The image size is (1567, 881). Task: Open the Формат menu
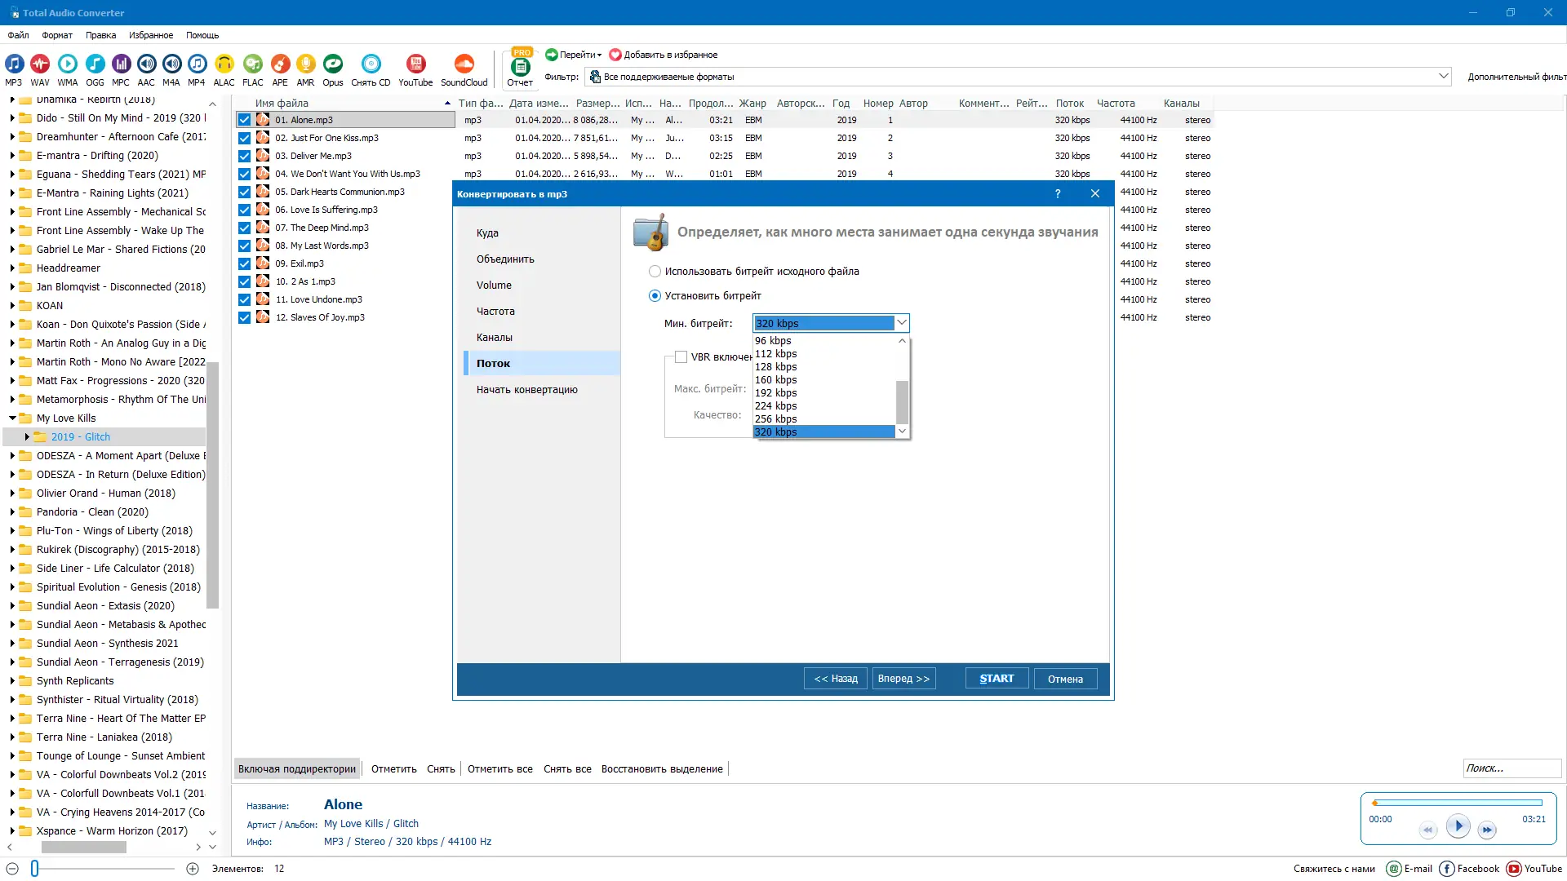[57, 35]
